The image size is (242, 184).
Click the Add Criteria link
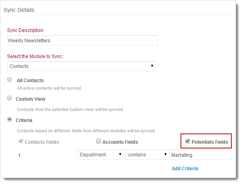coord(185,169)
